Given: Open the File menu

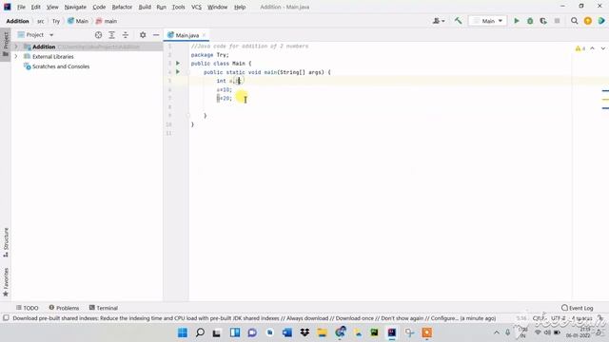Looking at the screenshot, I should tap(21, 7).
